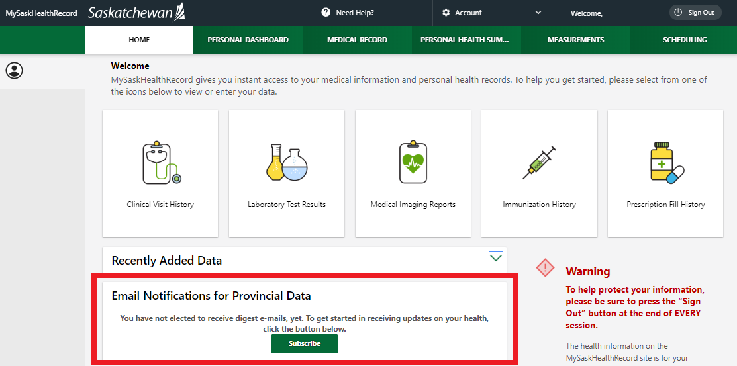Click the MySaskHealthRecord title link
This screenshot has height=366, width=737.
[41, 13]
